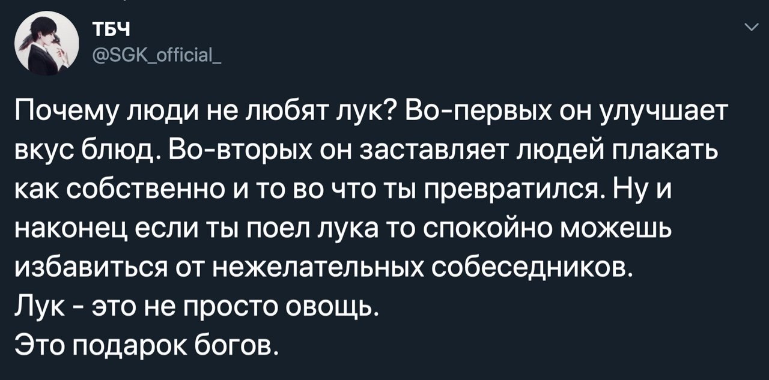Open the @SGK_official_ handle link
The height and width of the screenshot is (380, 769).
pyautogui.click(x=158, y=55)
